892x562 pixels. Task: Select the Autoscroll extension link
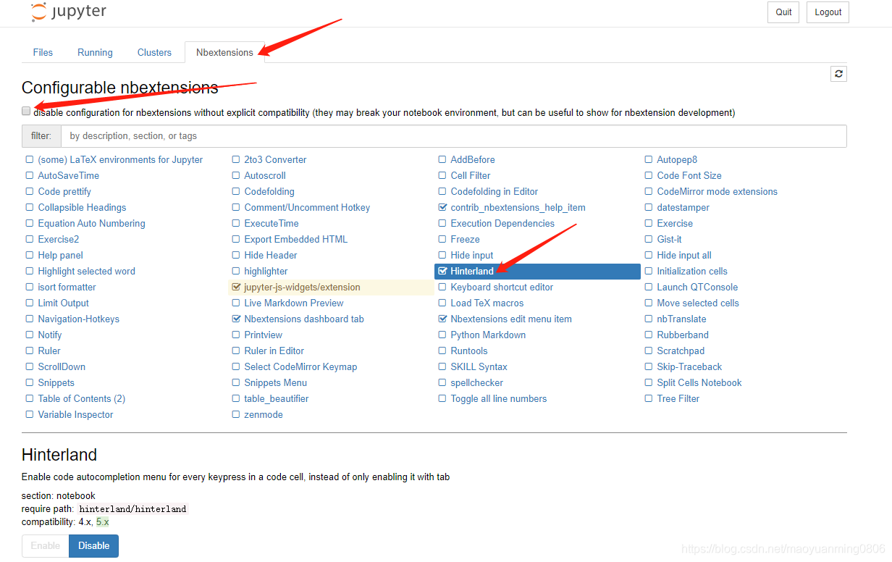[265, 176]
